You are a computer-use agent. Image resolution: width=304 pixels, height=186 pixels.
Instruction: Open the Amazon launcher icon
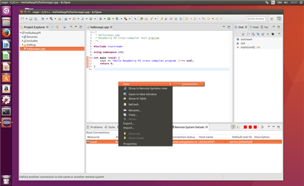[x=6, y=89]
